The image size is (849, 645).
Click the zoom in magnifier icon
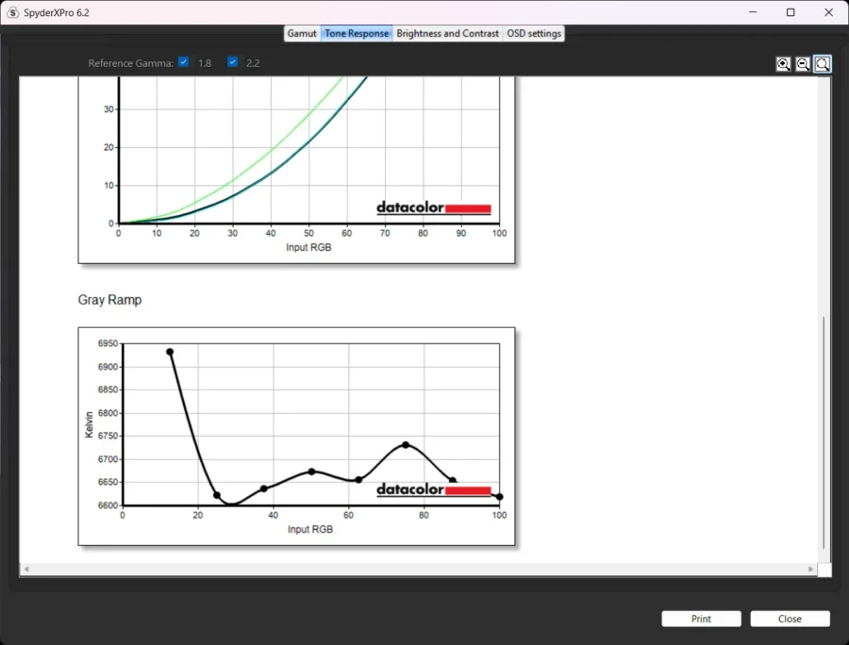(783, 64)
